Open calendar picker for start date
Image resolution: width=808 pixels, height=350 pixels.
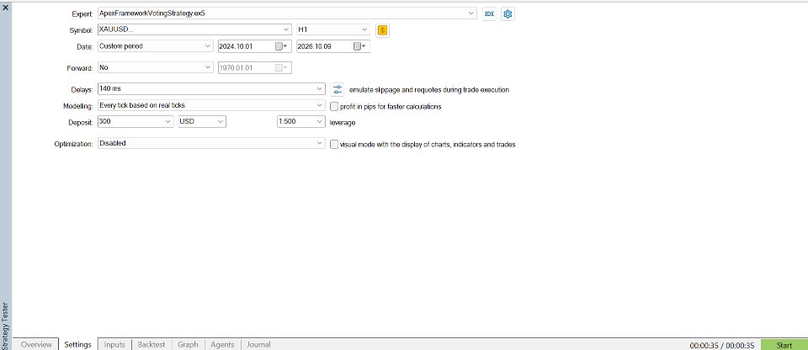(x=281, y=46)
